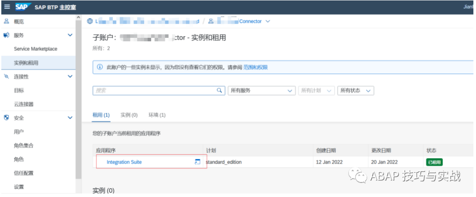Open the 所有服务 dropdown
The width and height of the screenshot is (476, 197).
(261, 91)
